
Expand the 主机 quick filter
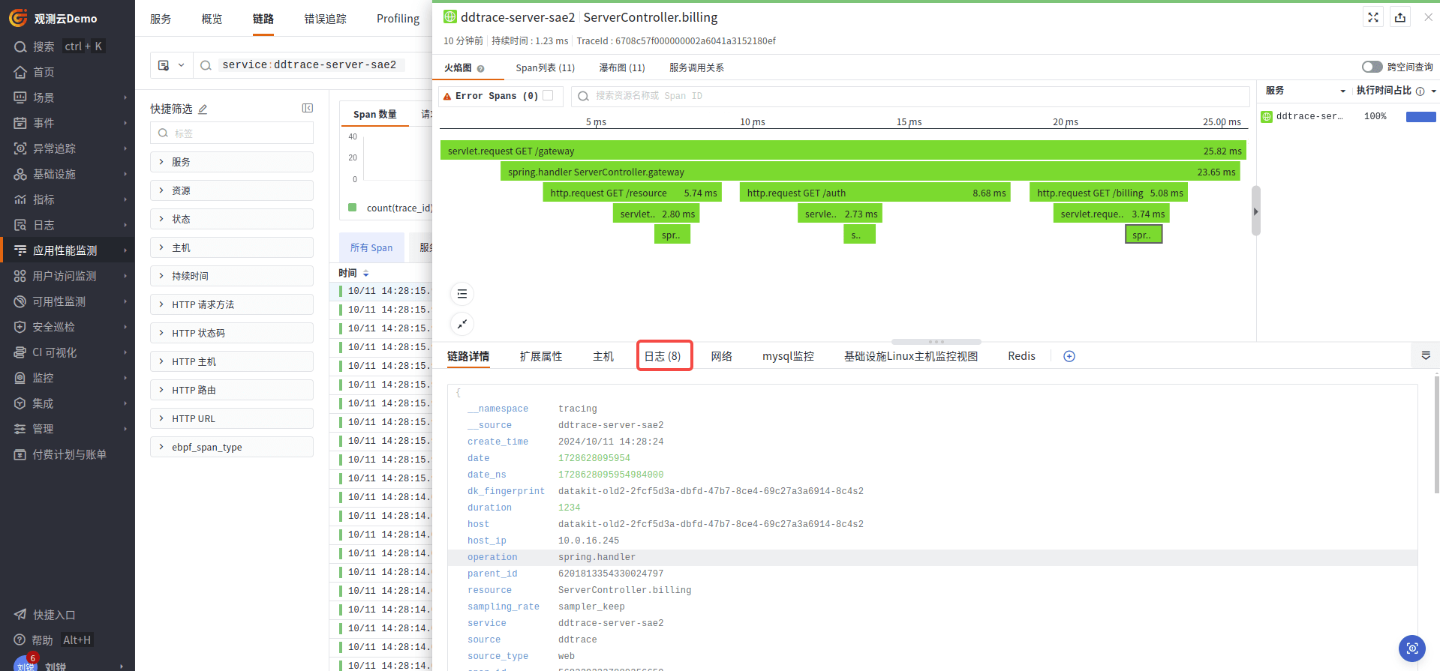pyautogui.click(x=232, y=247)
